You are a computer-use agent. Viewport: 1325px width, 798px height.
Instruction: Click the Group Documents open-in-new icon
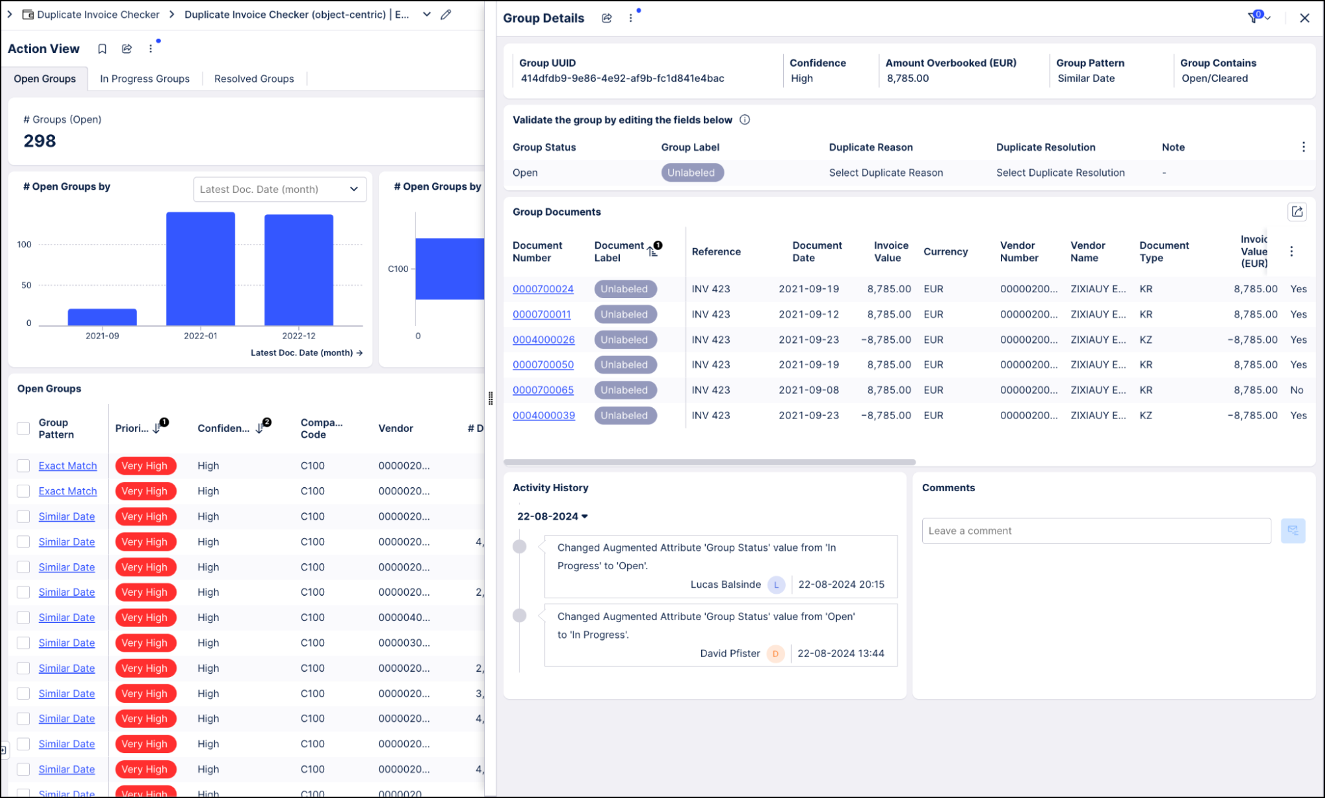pos(1297,212)
